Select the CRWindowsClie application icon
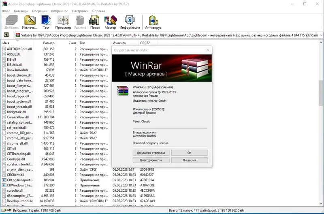The image size is (324, 214). click(x=4, y=185)
